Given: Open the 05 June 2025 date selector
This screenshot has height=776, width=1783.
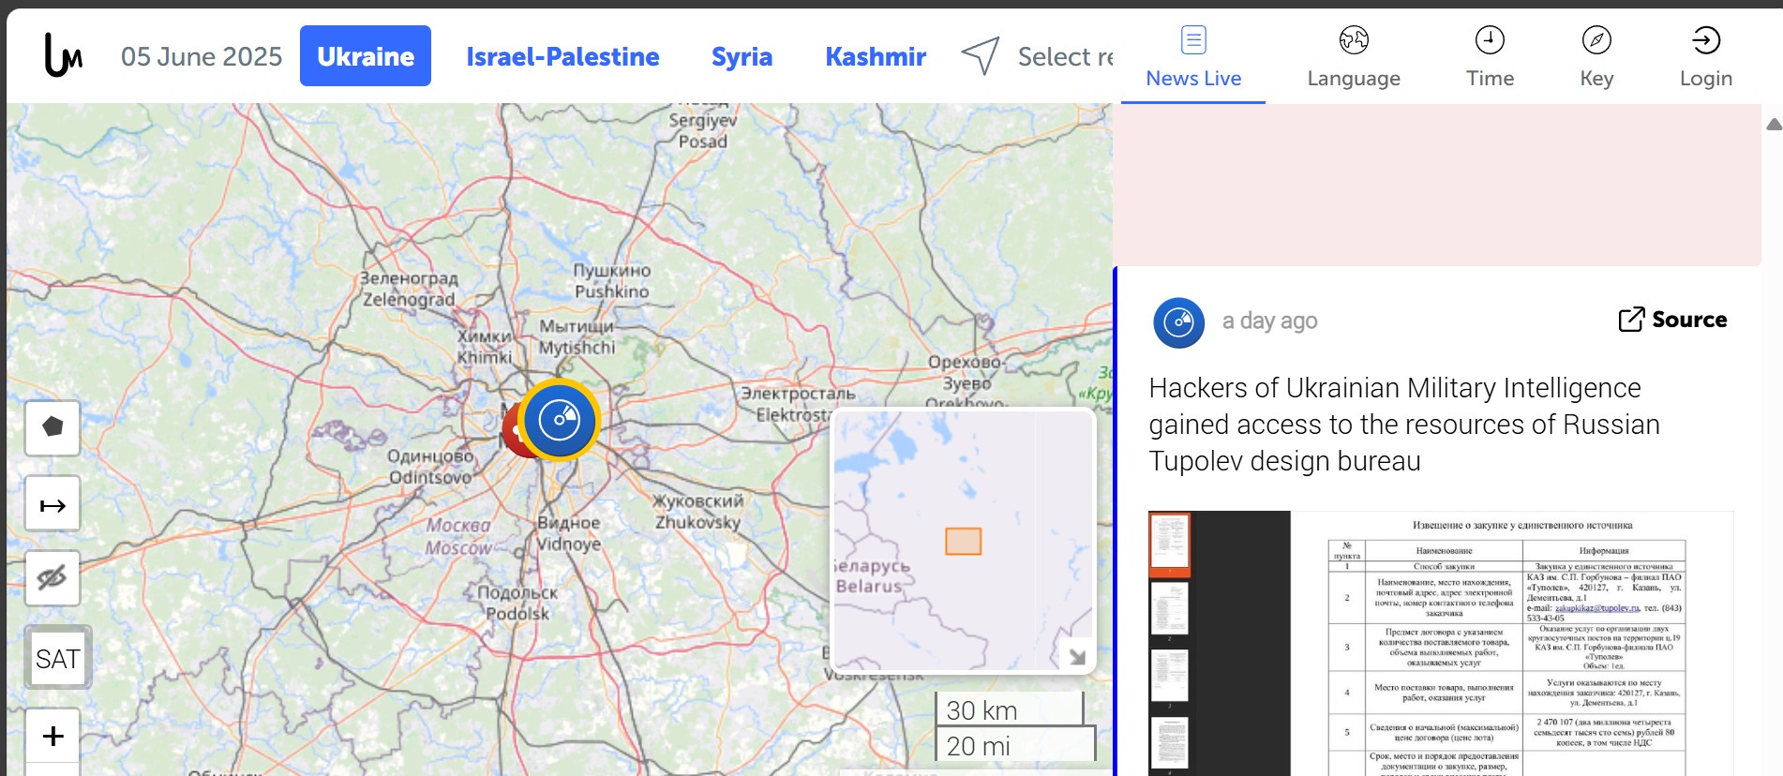Looking at the screenshot, I should 202,56.
